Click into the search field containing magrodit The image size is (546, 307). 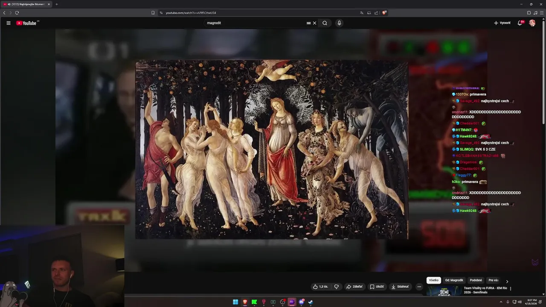coord(255,23)
